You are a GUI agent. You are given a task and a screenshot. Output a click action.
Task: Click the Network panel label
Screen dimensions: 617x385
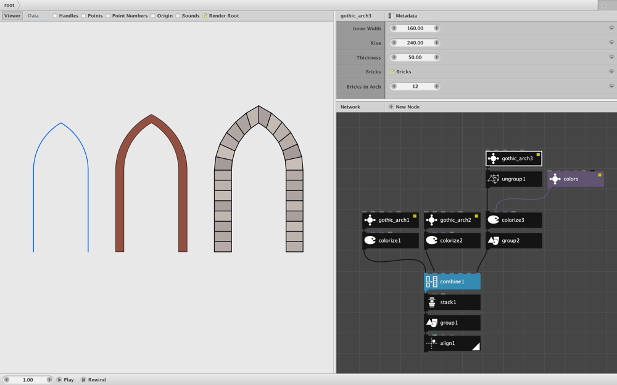(350, 107)
